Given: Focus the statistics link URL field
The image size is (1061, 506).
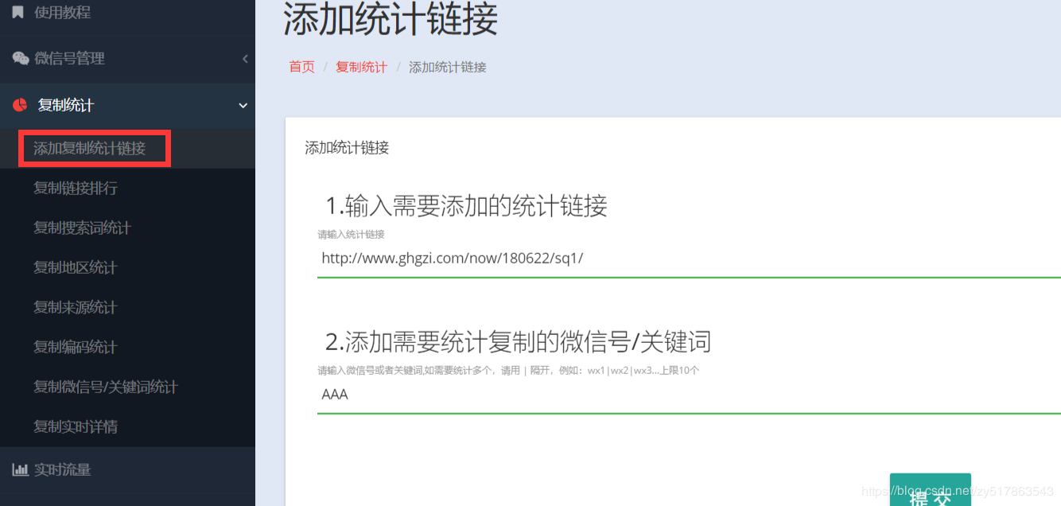Looking at the screenshot, I should (x=689, y=259).
